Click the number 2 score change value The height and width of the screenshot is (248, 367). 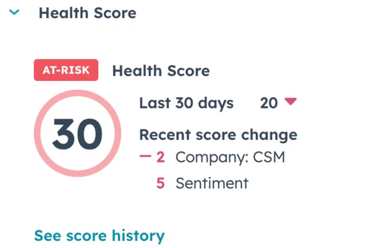pyautogui.click(x=160, y=158)
